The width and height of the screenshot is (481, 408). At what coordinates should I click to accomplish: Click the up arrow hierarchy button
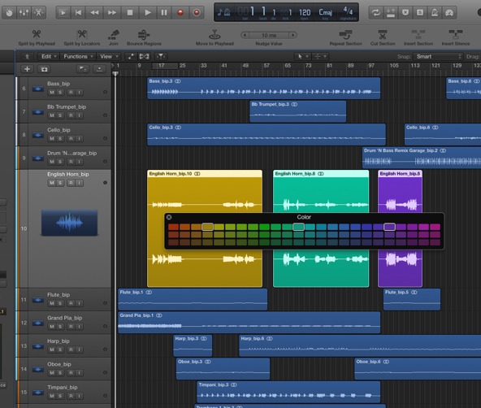(27, 56)
